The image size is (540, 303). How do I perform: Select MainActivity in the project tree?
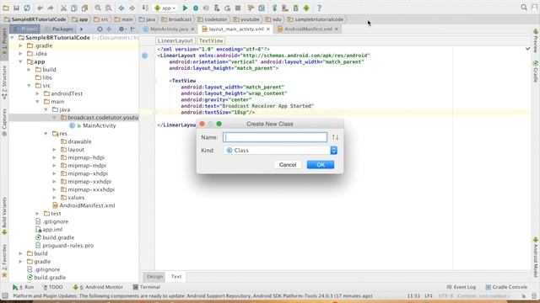(x=100, y=125)
